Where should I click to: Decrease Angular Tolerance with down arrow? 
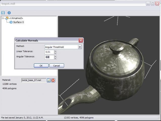pos(55,58)
